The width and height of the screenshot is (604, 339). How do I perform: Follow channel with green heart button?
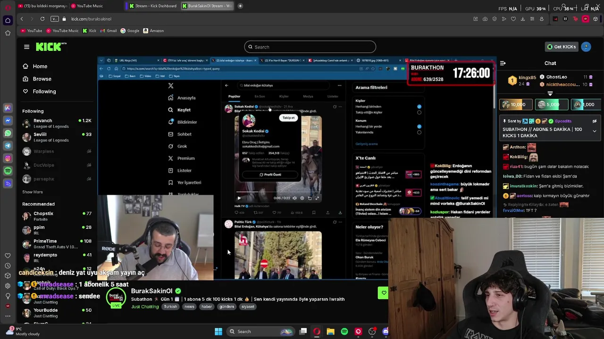(x=384, y=293)
